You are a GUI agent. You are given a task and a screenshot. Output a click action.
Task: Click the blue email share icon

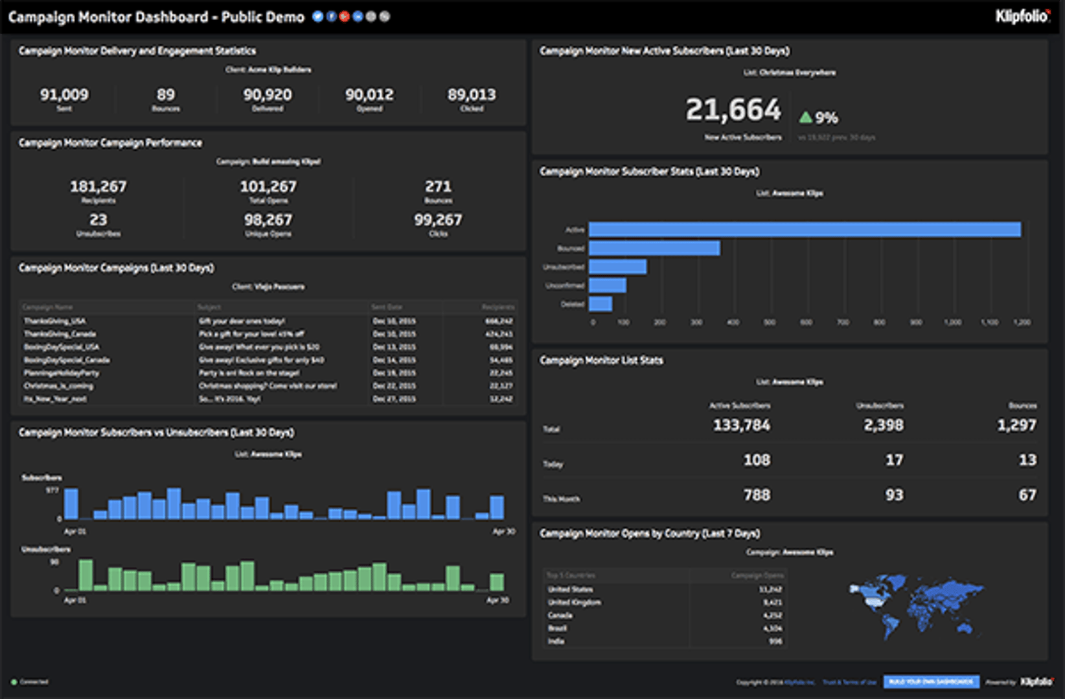click(358, 17)
